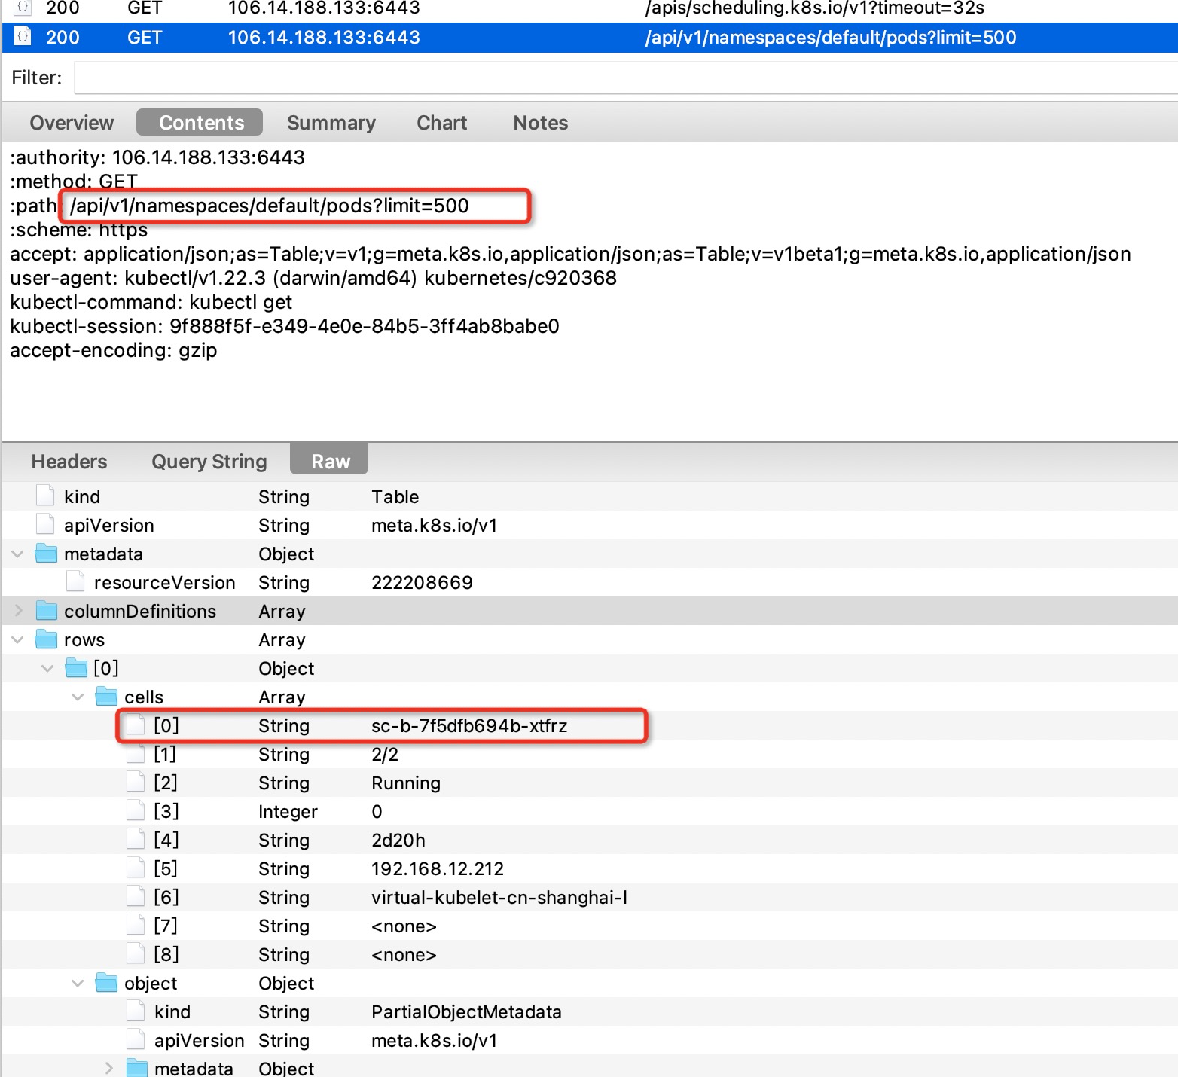Click the file icon beside kind Table
Viewport: 1178px width, 1077px height.
(45, 496)
